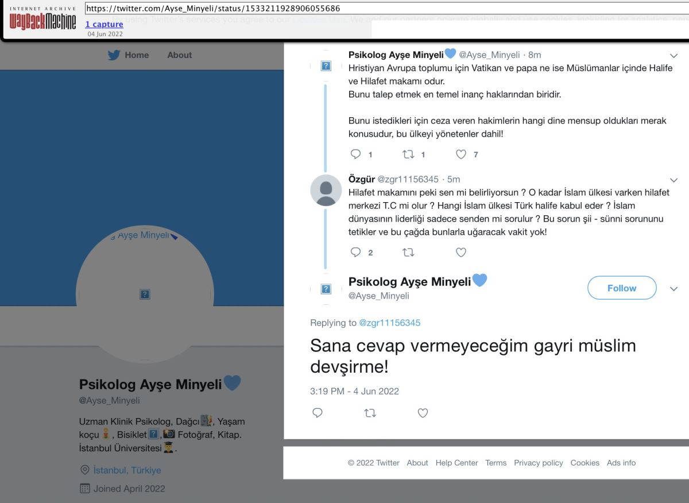The width and height of the screenshot is (689, 503).
Task: Go to Twitter Home tab
Action: (129, 55)
